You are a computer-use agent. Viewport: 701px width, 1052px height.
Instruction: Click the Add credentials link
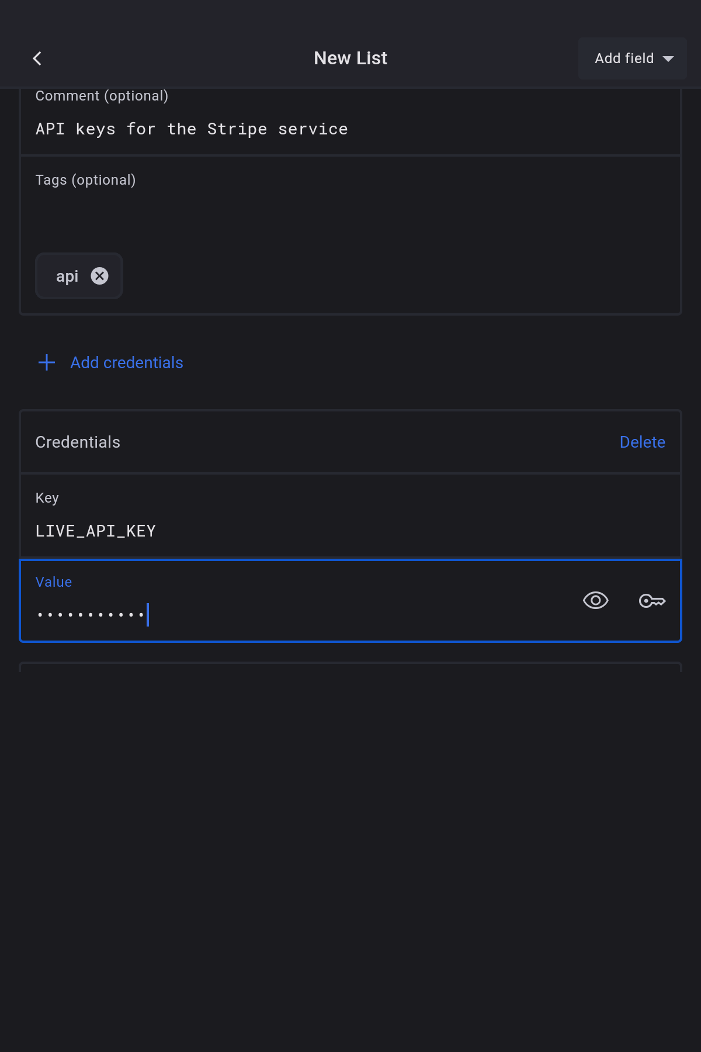pos(127,362)
